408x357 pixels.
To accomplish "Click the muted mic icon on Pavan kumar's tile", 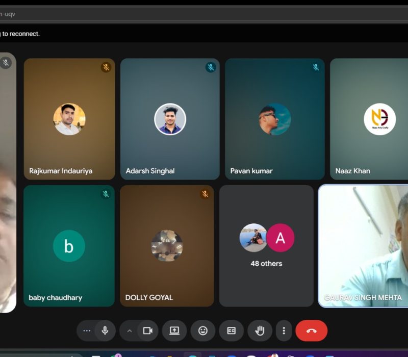I will coord(316,67).
